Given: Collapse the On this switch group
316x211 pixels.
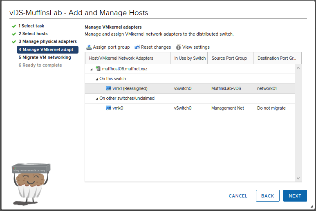Looking at the screenshot, I should coord(96,79).
